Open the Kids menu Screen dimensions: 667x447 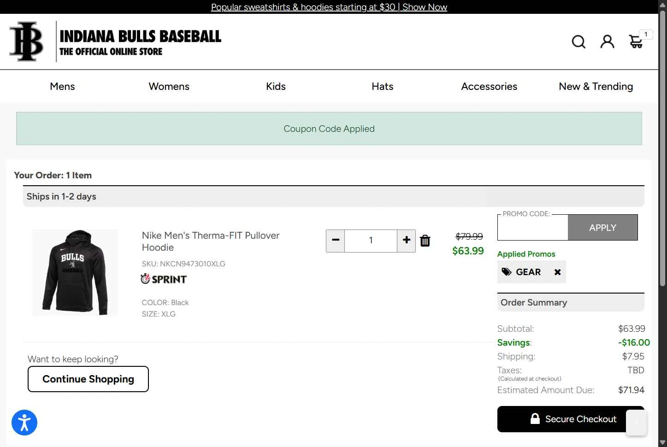pyautogui.click(x=276, y=86)
